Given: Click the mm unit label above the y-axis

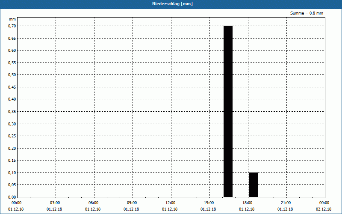Looking at the screenshot, I should click(x=12, y=19).
